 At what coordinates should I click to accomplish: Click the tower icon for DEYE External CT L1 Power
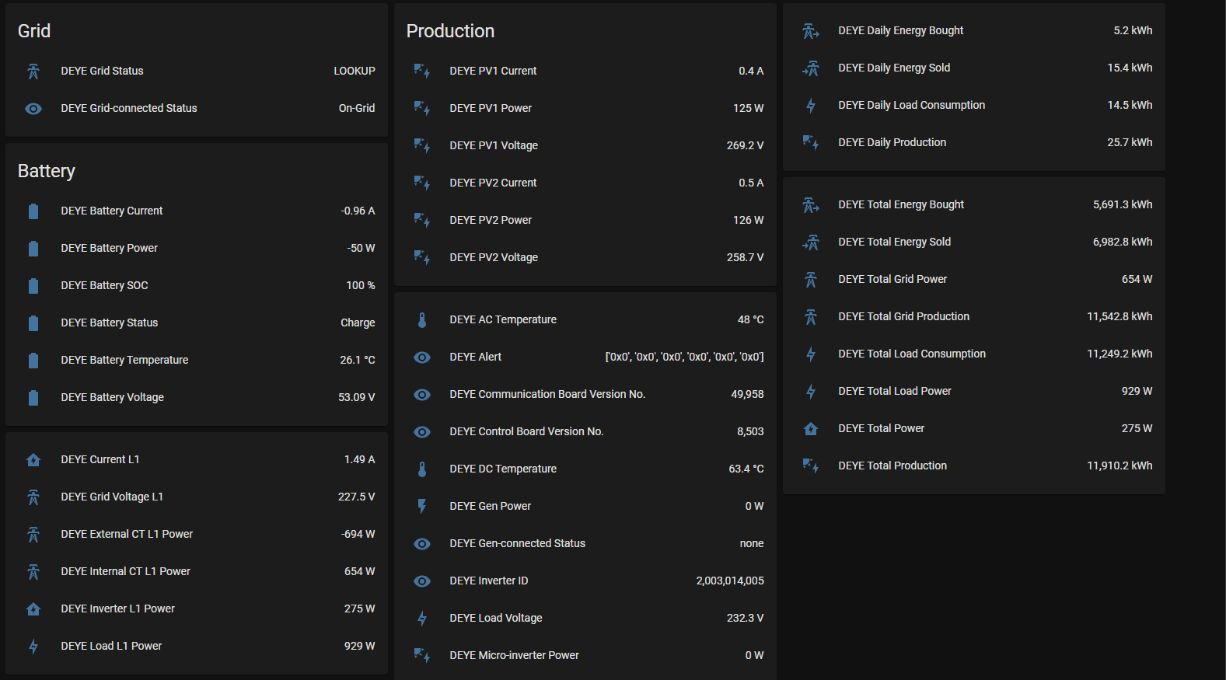33,535
